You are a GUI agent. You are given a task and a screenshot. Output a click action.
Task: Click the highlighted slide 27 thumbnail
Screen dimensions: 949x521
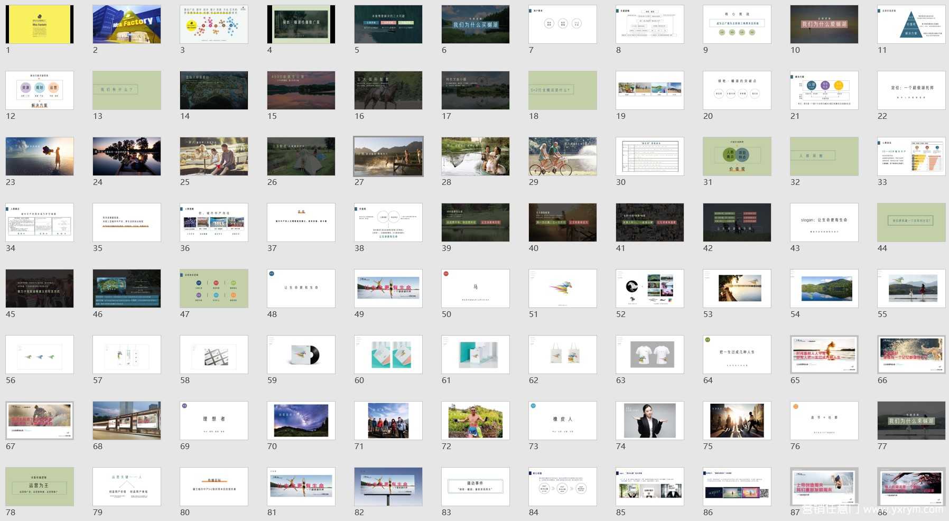[x=388, y=156]
